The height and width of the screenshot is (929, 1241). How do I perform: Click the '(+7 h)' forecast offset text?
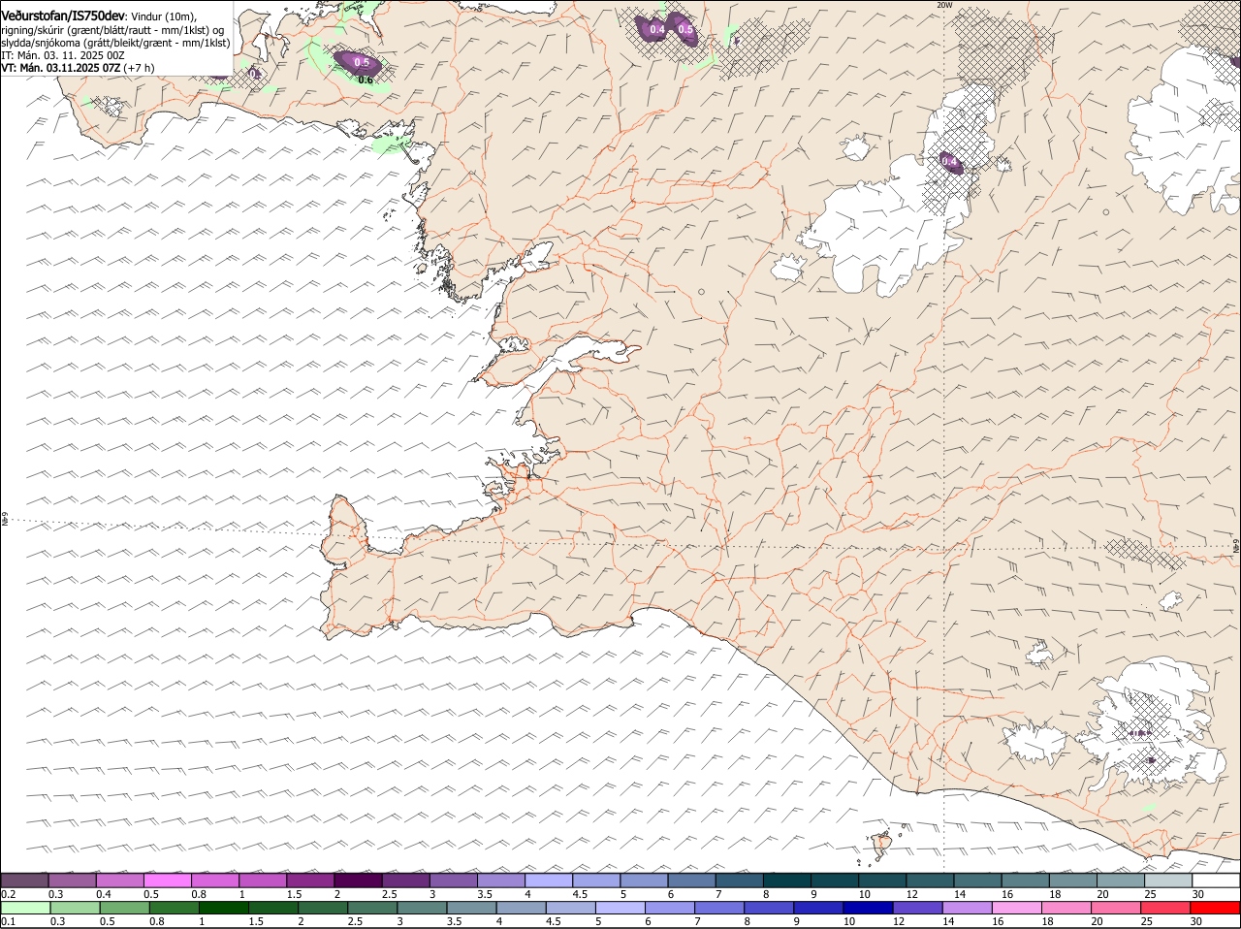click(x=139, y=68)
